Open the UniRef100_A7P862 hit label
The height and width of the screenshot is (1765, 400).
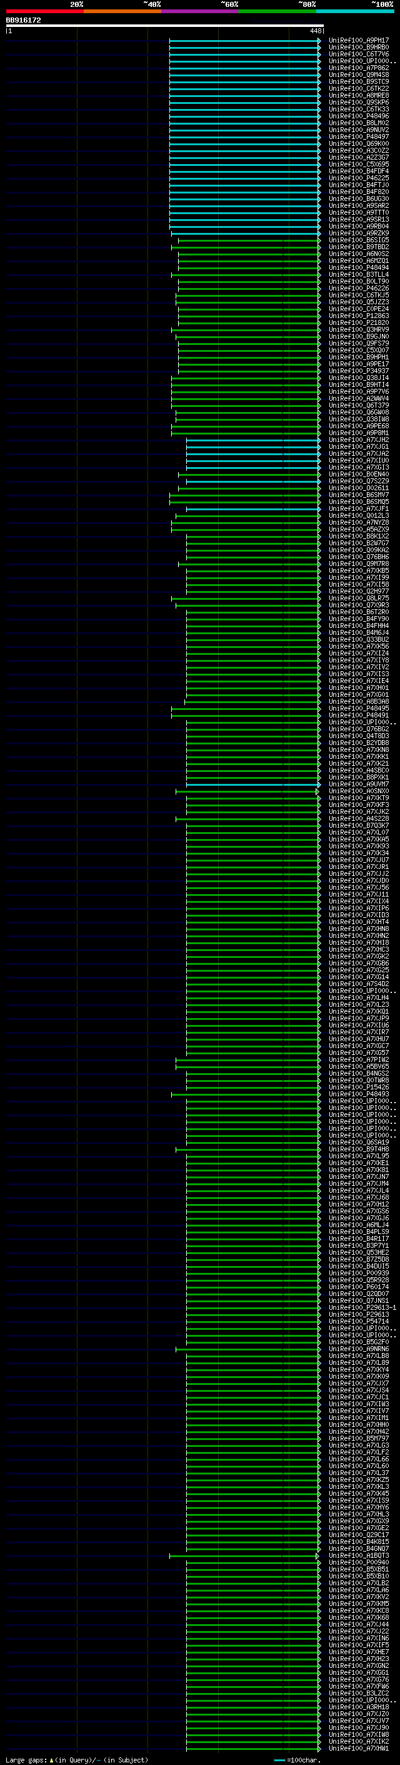(359, 68)
